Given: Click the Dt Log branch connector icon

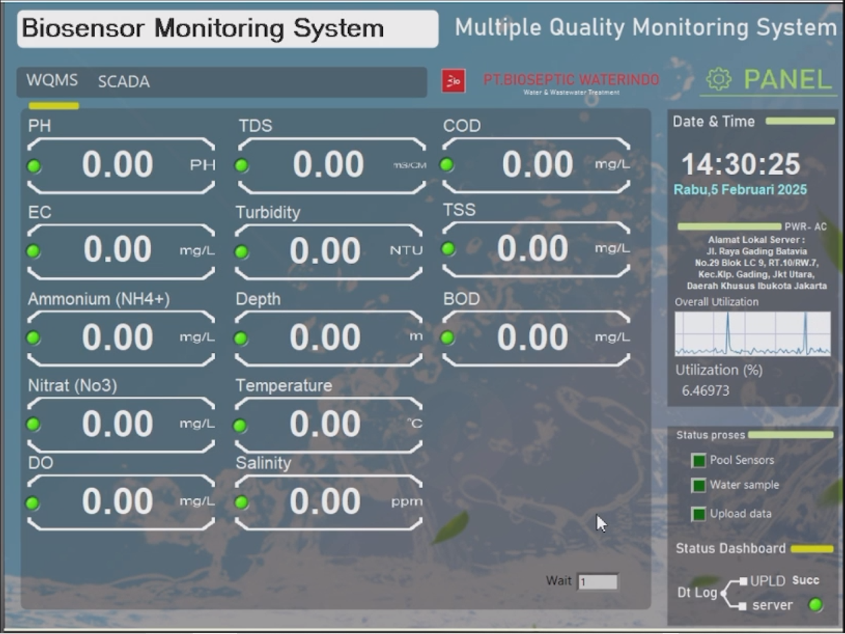Looking at the screenshot, I should (x=733, y=593).
